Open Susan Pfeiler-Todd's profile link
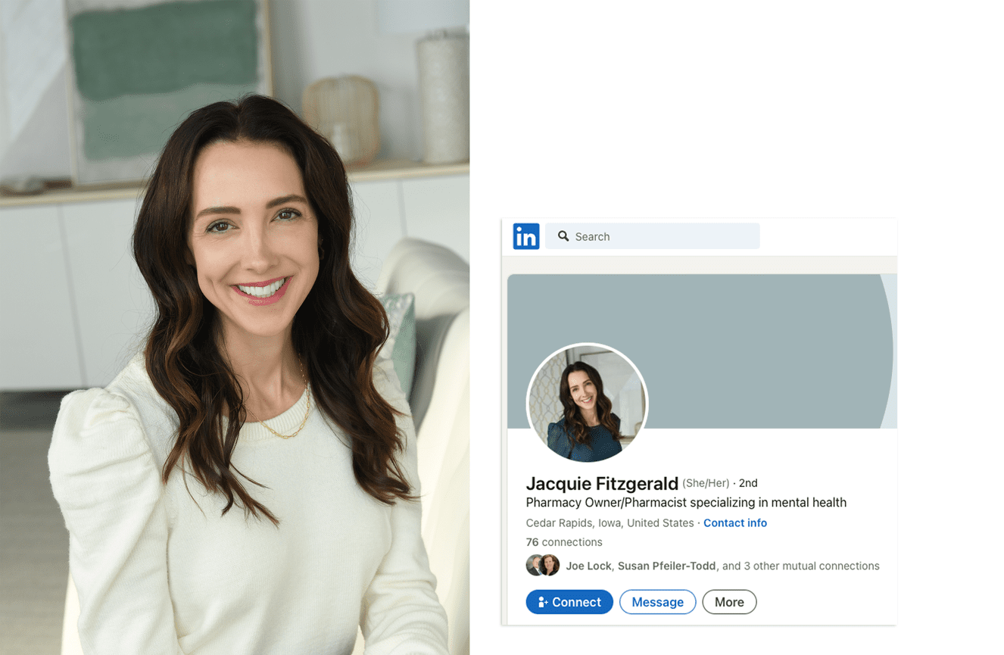This screenshot has width=1004, height=655. coord(666,566)
